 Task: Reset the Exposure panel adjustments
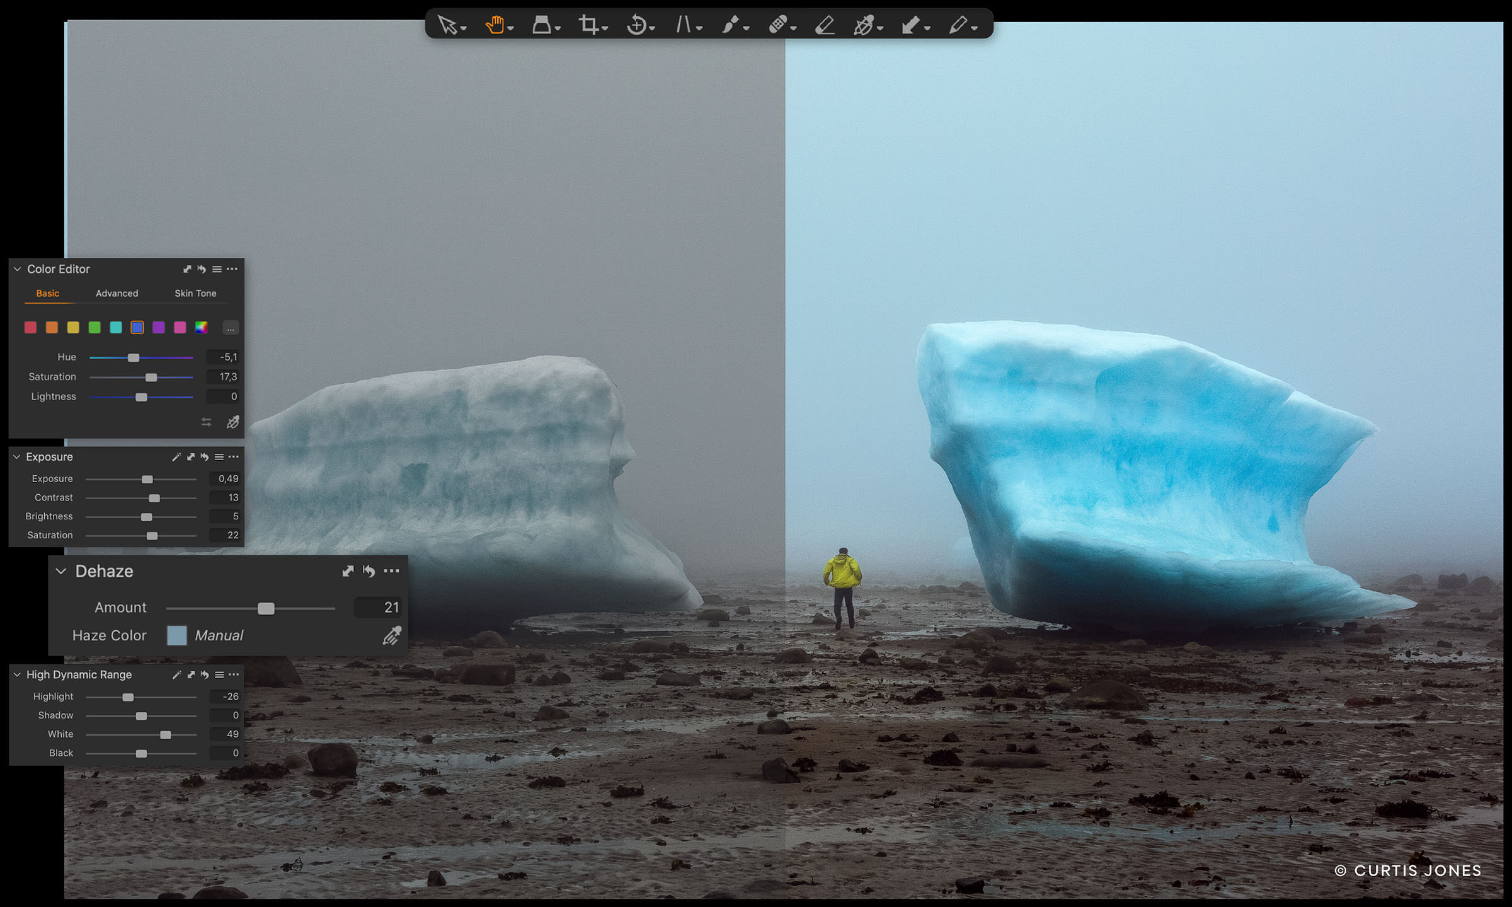click(205, 457)
